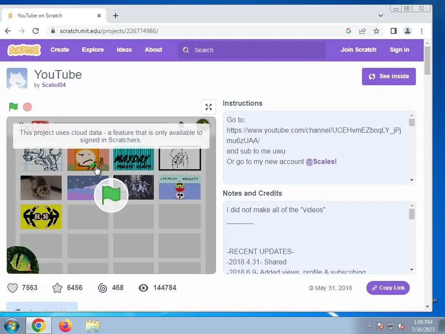Show hidden tray icons

(369, 326)
